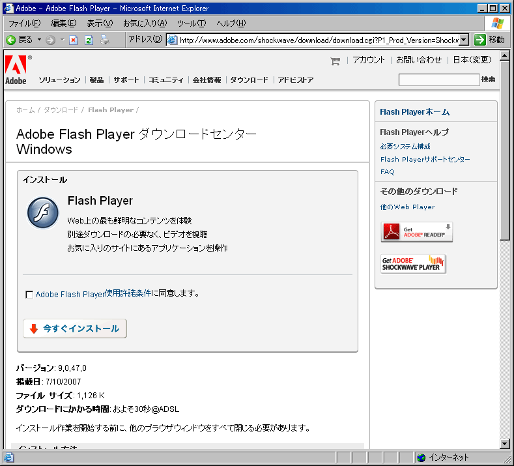Open the ダウンロード navigation item
This screenshot has height=466, width=514.
249,80
